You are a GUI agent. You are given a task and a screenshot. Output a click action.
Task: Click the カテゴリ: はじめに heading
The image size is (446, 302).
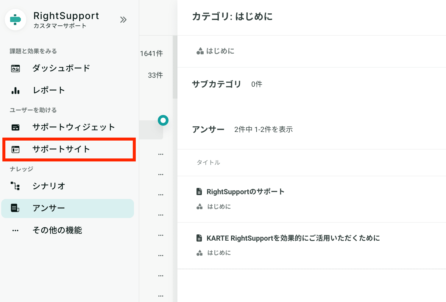(x=232, y=16)
